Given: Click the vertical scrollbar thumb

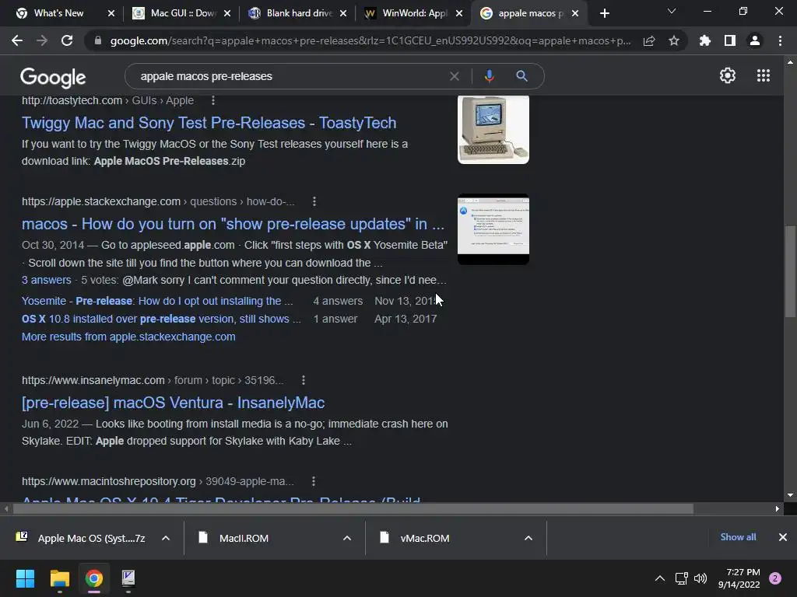Looking at the screenshot, I should (x=790, y=271).
